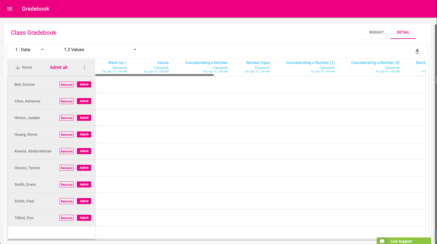Remove Talbot, Don

[67, 218]
